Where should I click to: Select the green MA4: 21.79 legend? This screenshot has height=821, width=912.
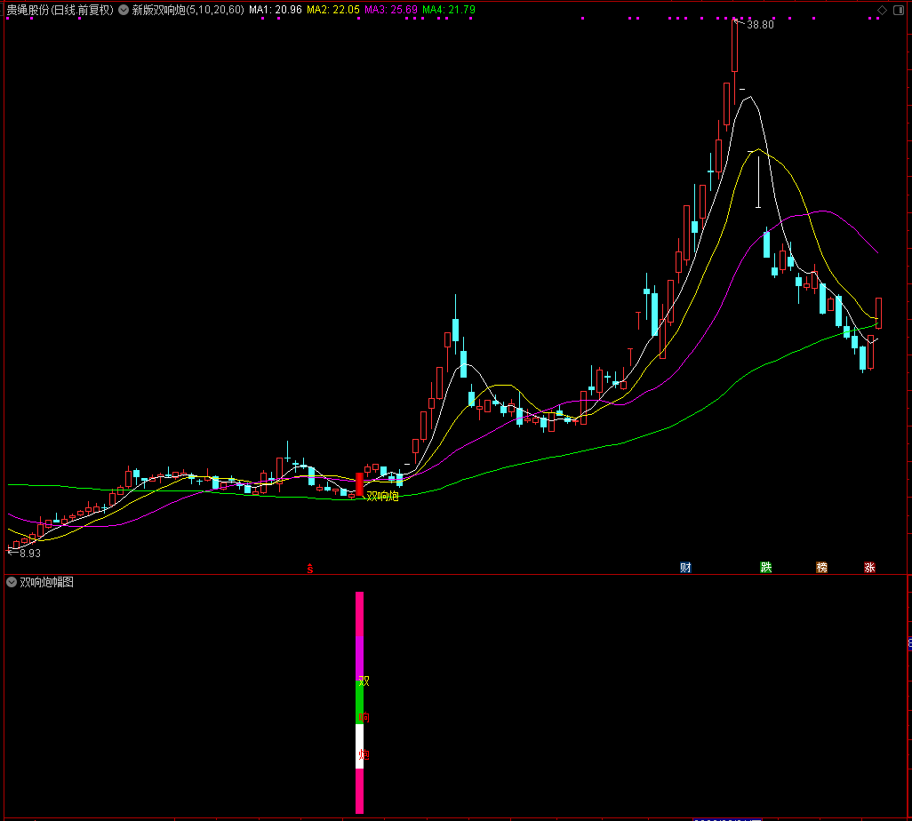pos(449,10)
